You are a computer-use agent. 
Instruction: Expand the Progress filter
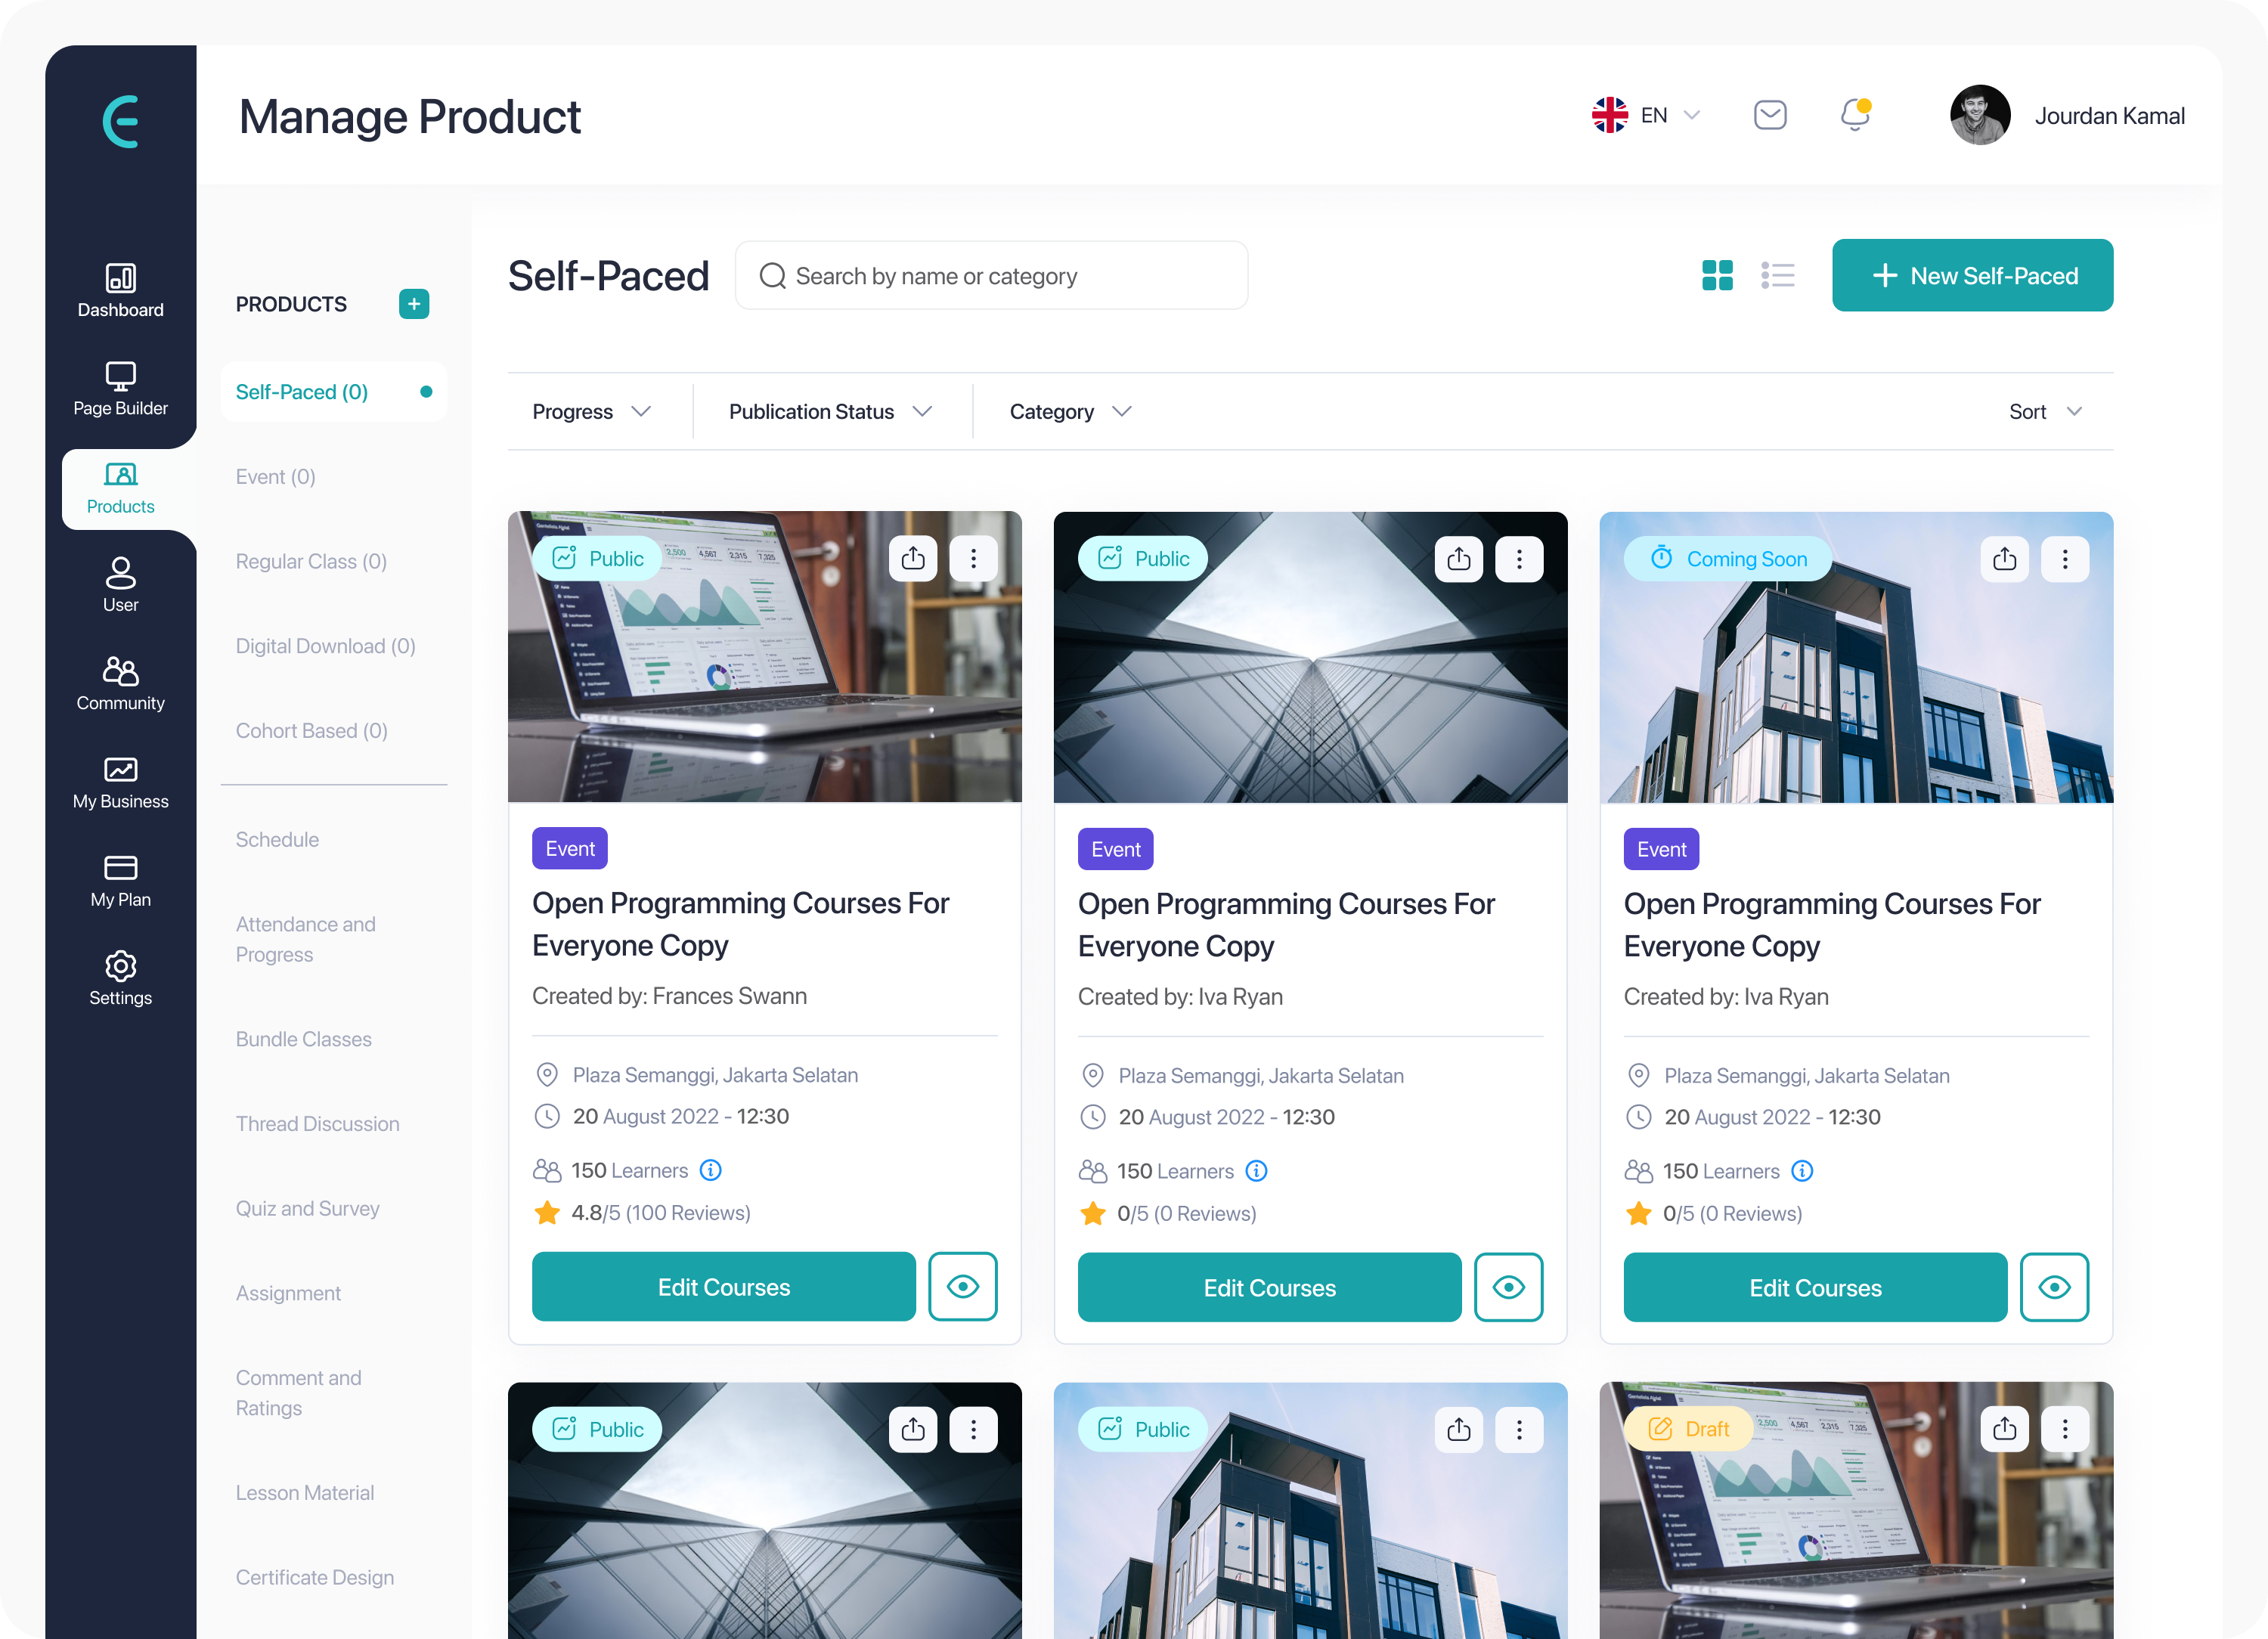pyautogui.click(x=592, y=412)
